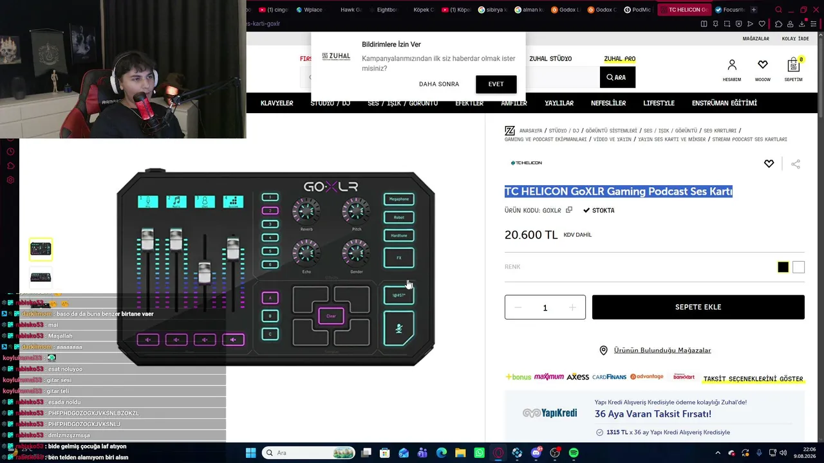The image size is (824, 463).
Task: Select the second GoXLR angled view thumbnail
Action: click(x=41, y=277)
